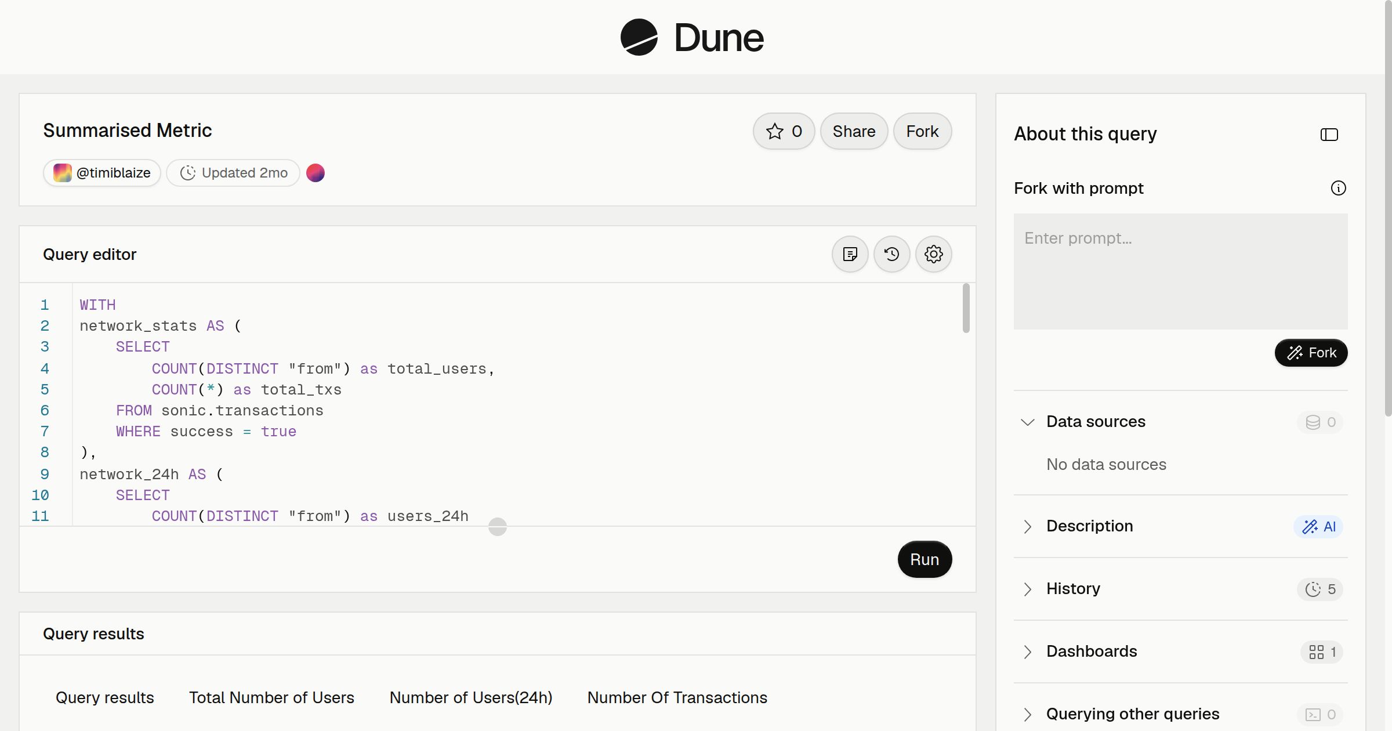Collapse the About this query sidebar panel
The width and height of the screenshot is (1392, 731).
coord(1329,135)
